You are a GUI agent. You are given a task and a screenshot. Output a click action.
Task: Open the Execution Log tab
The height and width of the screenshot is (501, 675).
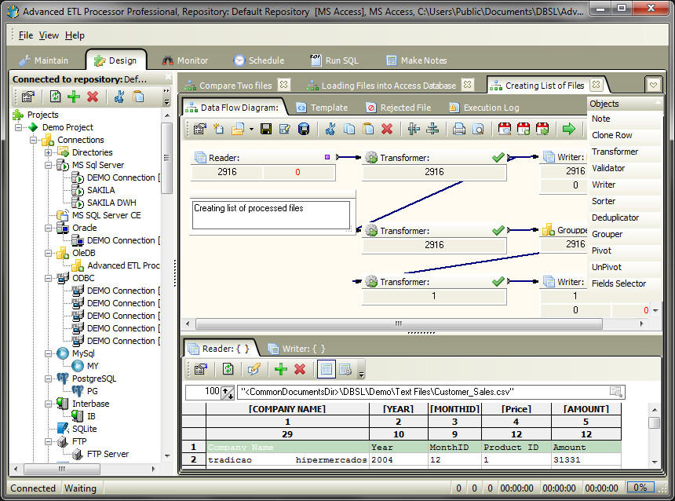pos(491,108)
